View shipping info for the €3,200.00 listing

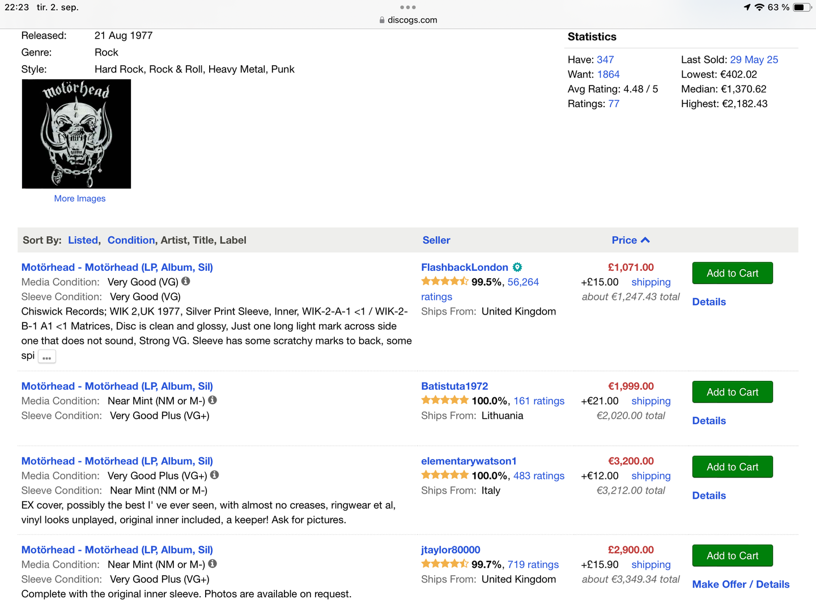click(651, 476)
